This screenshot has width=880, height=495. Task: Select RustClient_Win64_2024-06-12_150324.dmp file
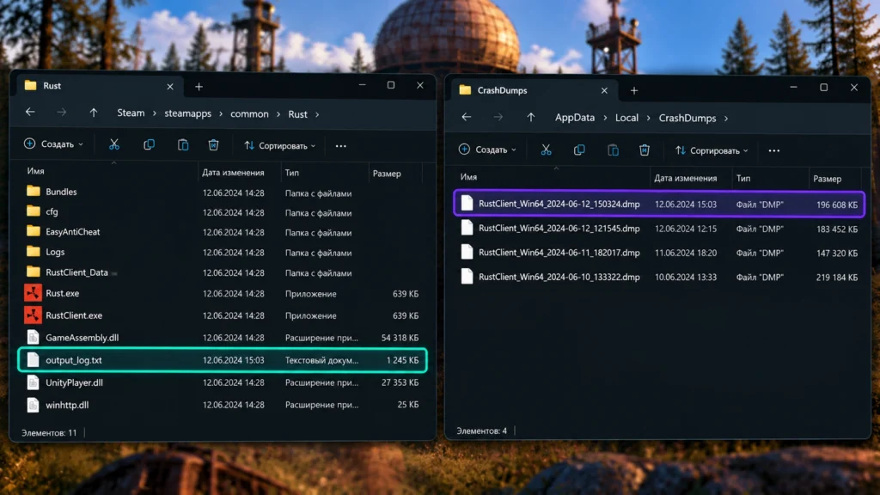click(x=659, y=204)
